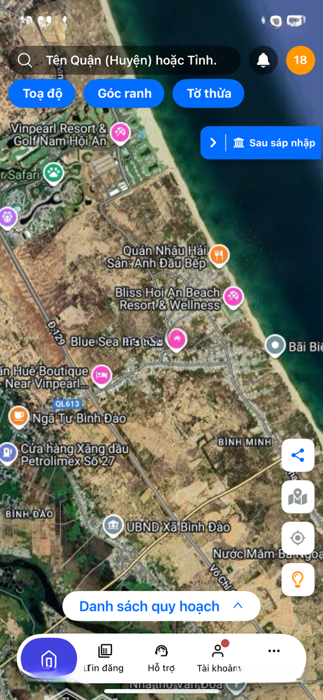This screenshot has width=323, height=700.
Task: Tap the Góc ranh button
Action: pyautogui.click(x=124, y=93)
